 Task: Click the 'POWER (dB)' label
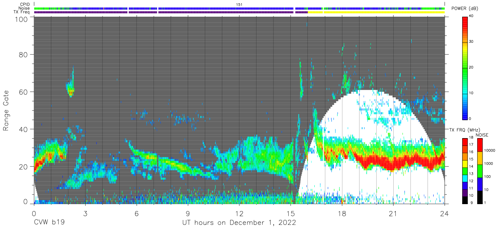pyautogui.click(x=465, y=9)
